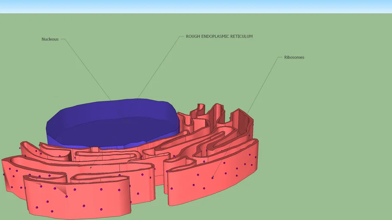
Task: Select the "ROUGH ENDOPLASMIC RETICULUM" text label
Action: pos(219,37)
